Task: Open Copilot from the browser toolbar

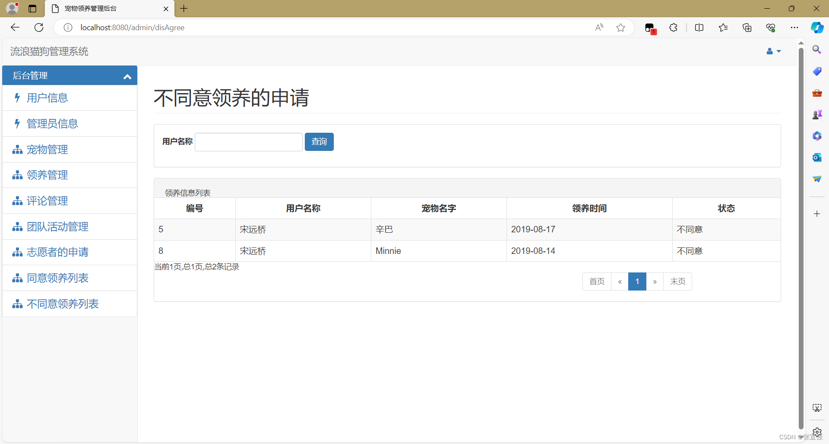Action: coord(817,27)
